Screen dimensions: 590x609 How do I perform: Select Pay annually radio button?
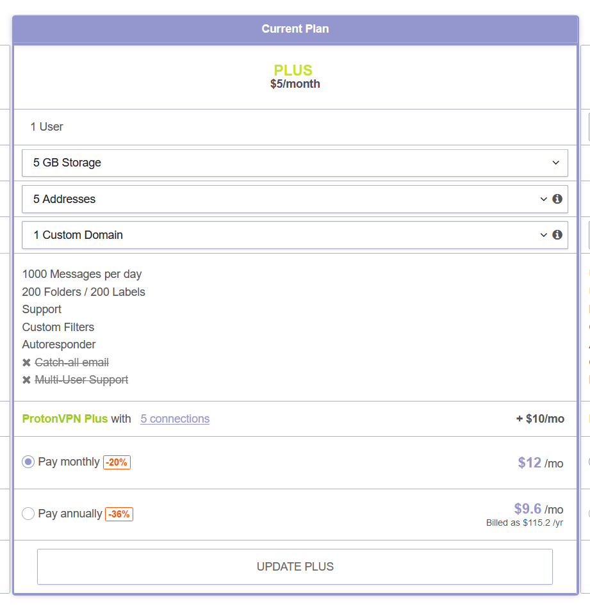[28, 514]
